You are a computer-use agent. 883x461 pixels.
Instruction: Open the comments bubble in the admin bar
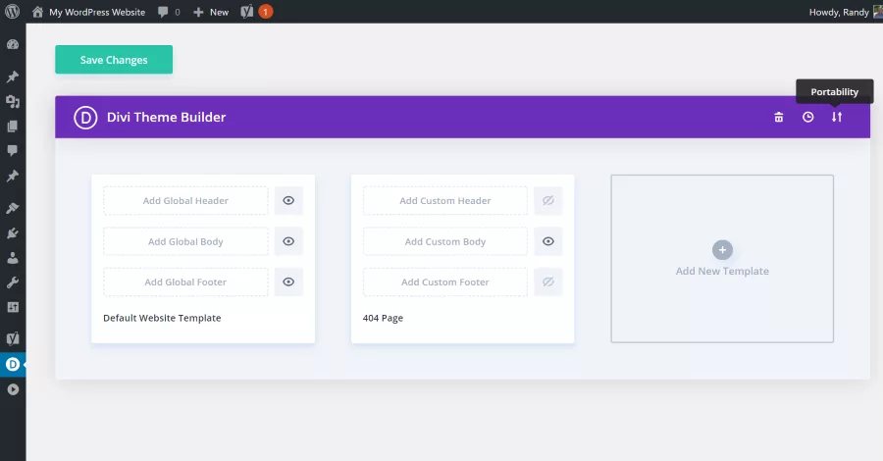coord(169,12)
